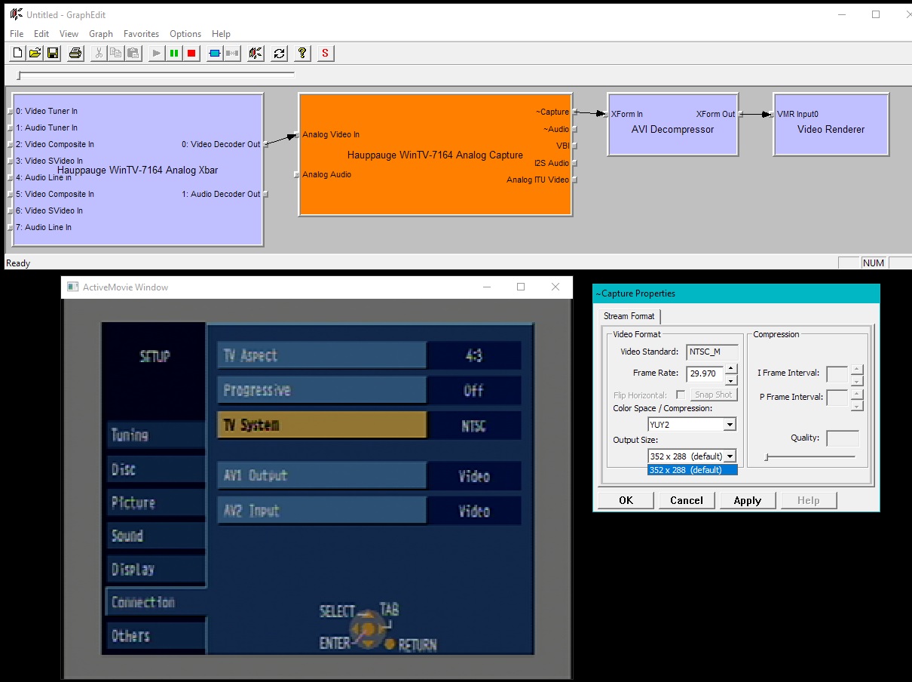Click the 'VBI' output pin
This screenshot has height=682, width=912.
[x=562, y=146]
